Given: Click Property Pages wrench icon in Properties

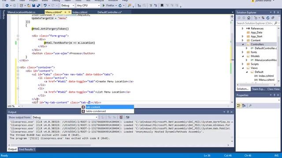Looking at the screenshot, I should tap(250, 106).
